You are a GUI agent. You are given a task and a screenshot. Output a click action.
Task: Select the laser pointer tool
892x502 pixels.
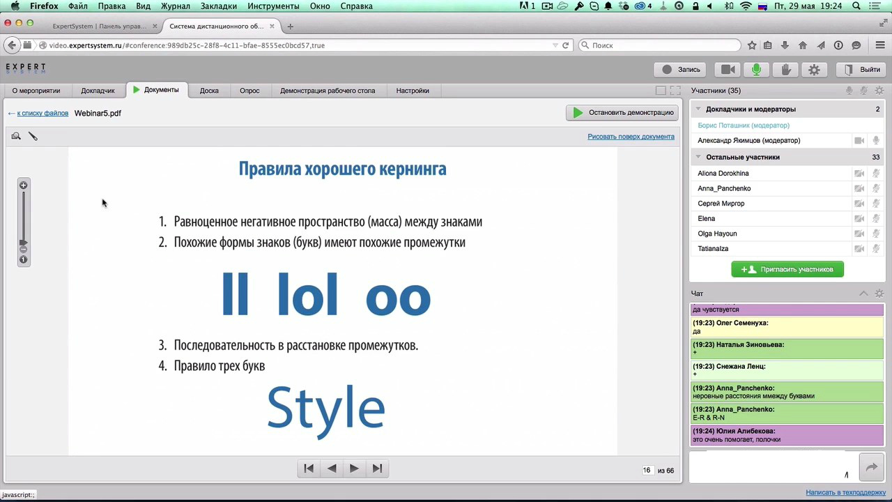pos(33,136)
